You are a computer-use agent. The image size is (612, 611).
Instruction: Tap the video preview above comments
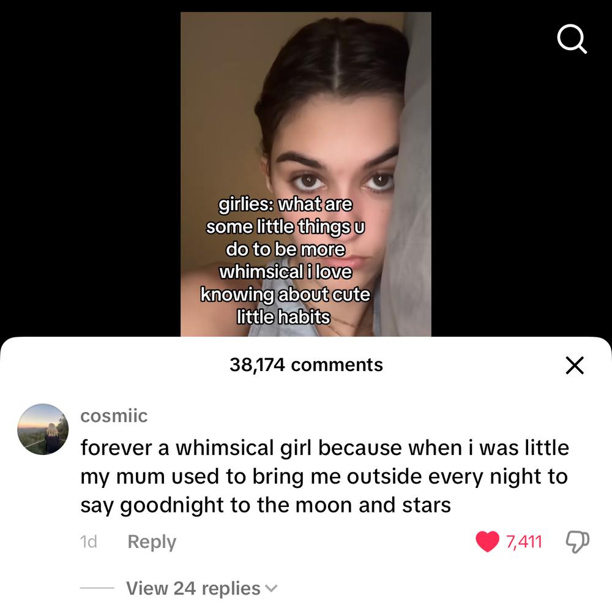pyautogui.click(x=305, y=174)
